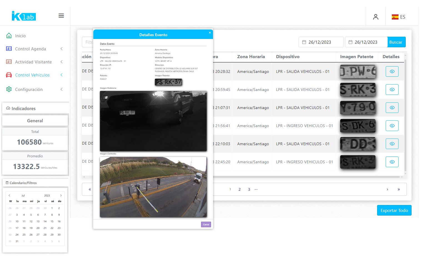Image resolution: width=426 pixels, height=257 pixels.
Task: View details of the 21:07:31 event
Action: click(x=392, y=108)
